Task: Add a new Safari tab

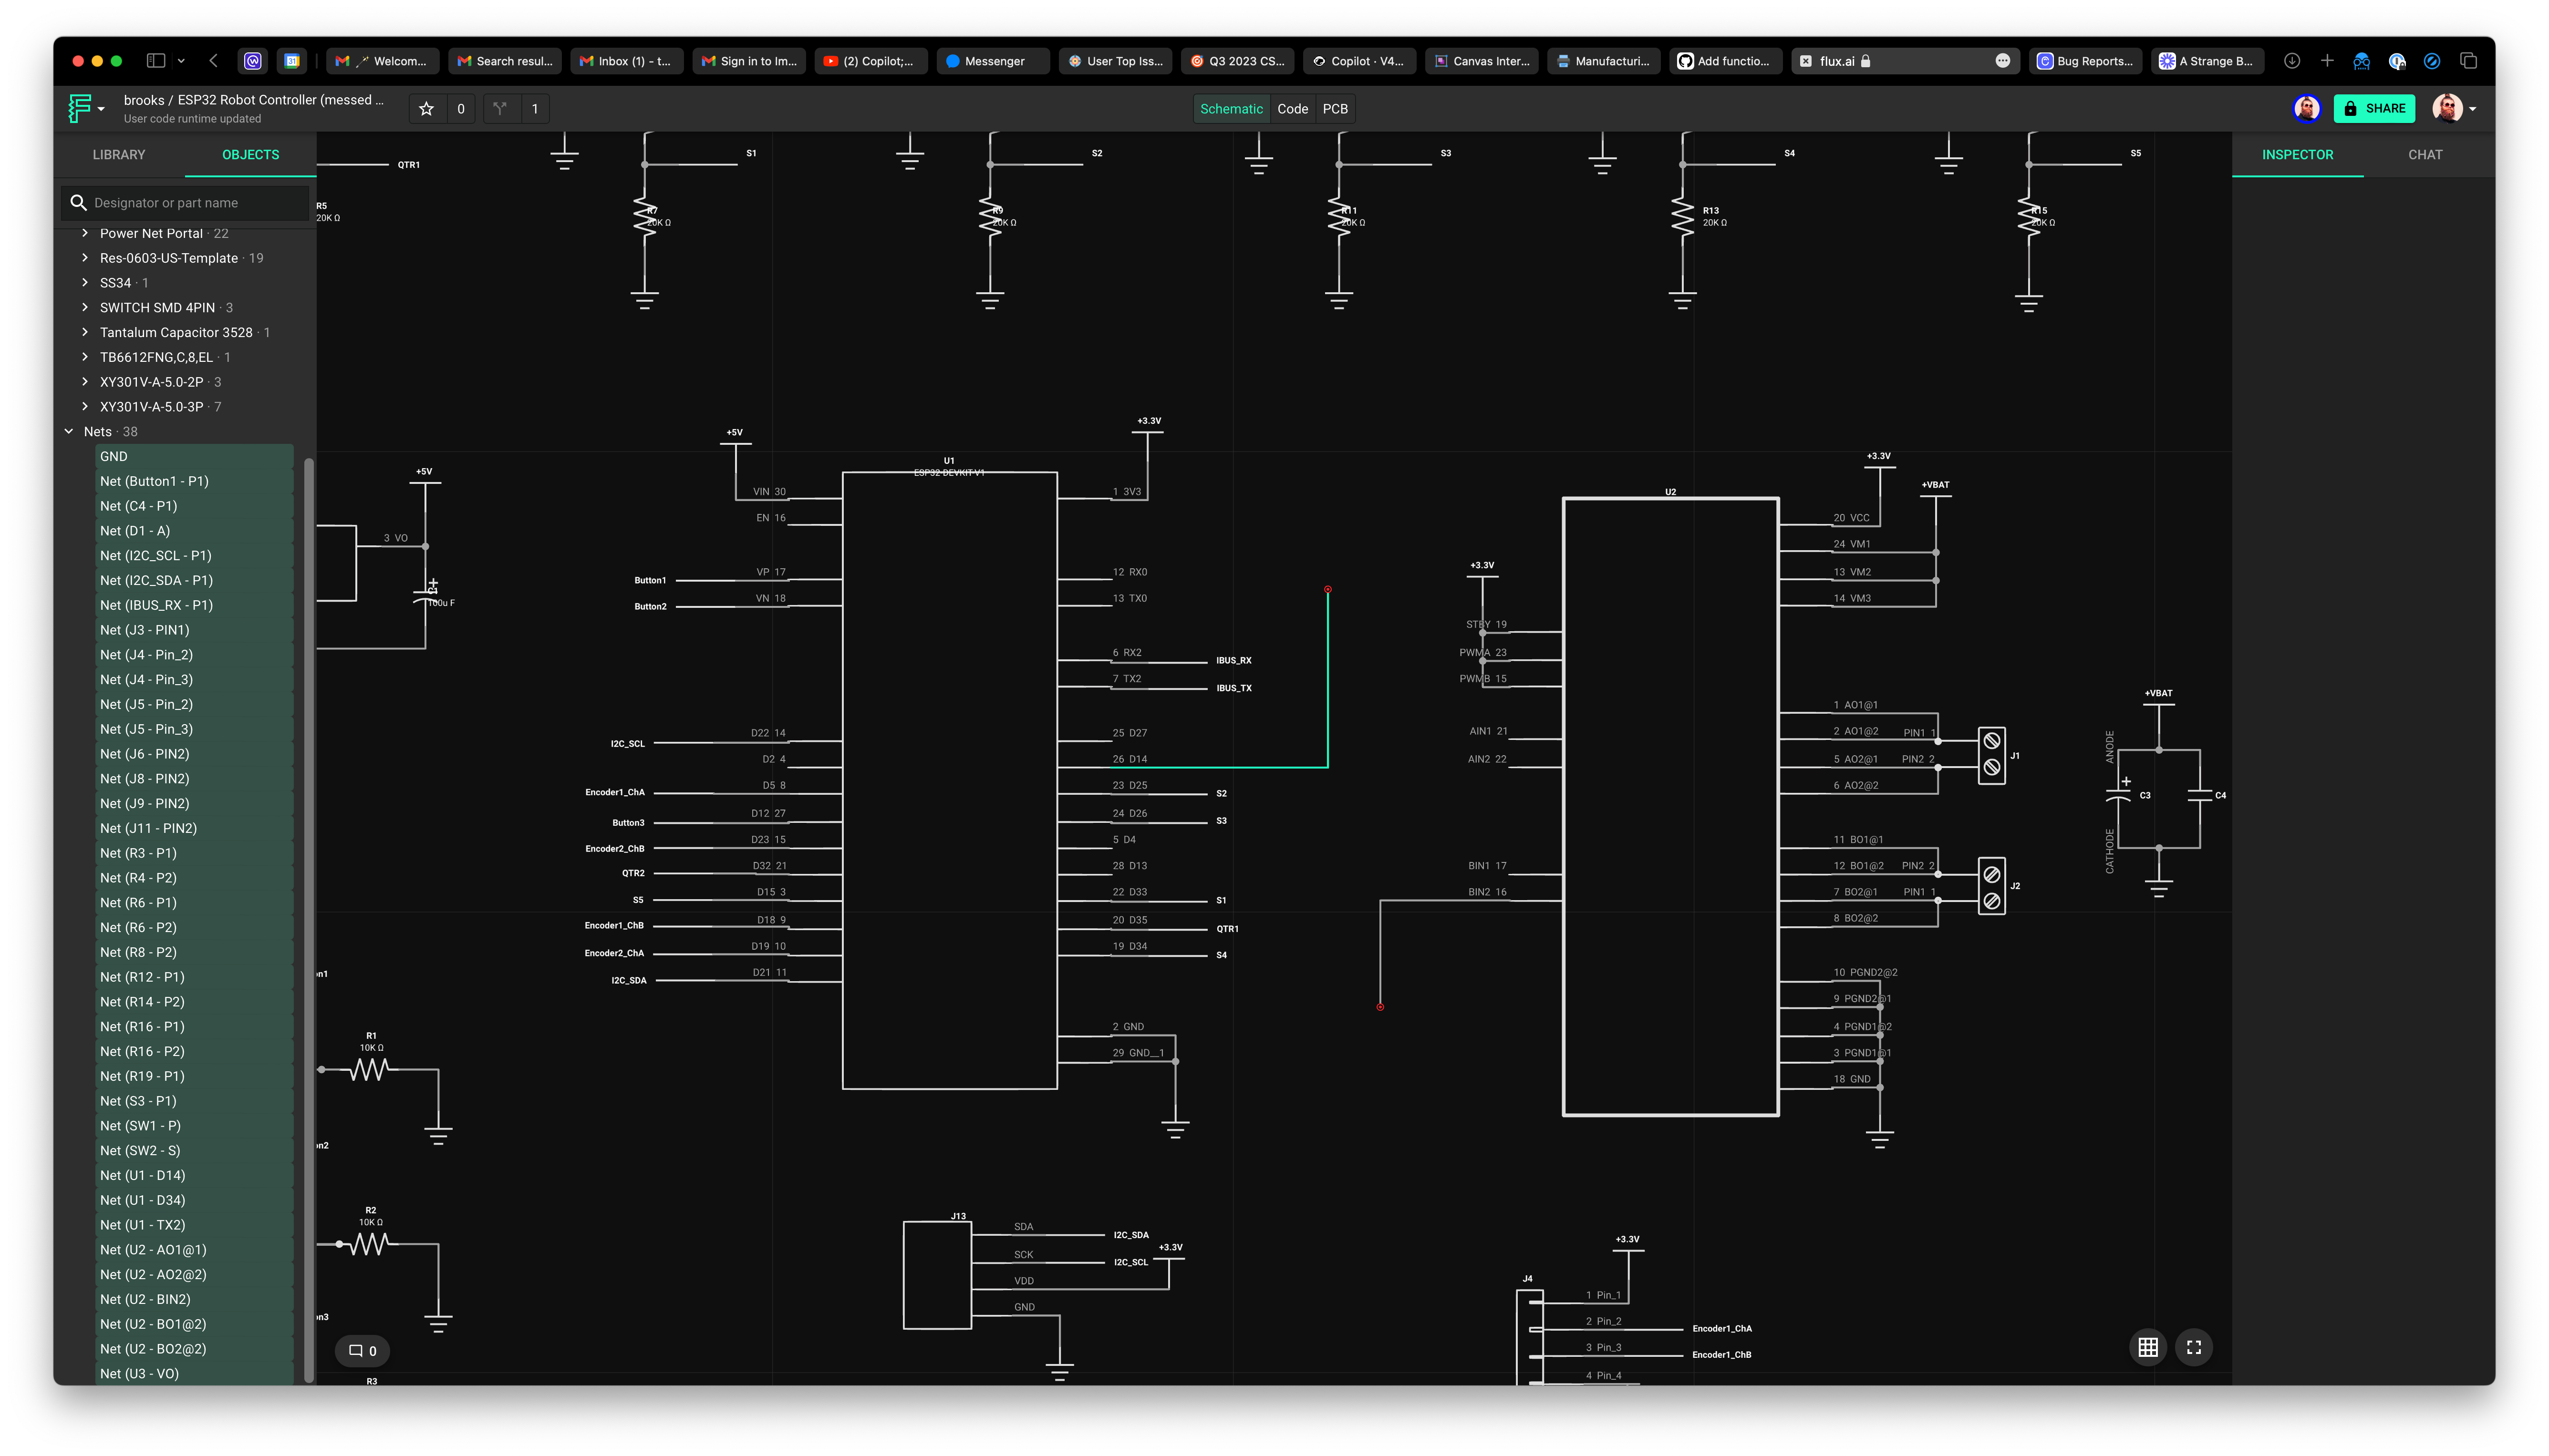Action: pos(2327,61)
